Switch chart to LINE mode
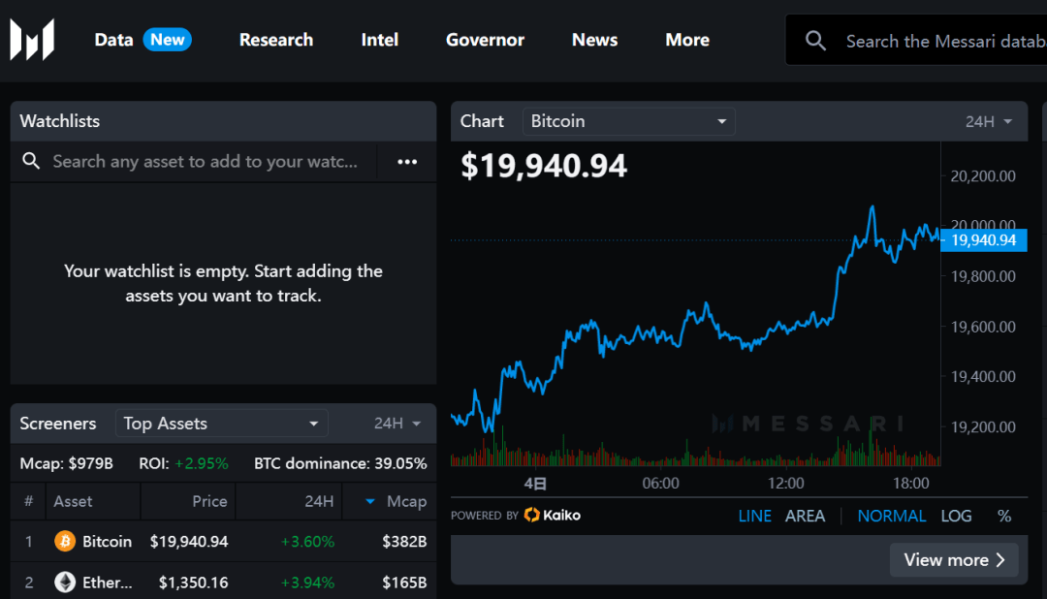This screenshot has height=599, width=1047. click(x=754, y=516)
